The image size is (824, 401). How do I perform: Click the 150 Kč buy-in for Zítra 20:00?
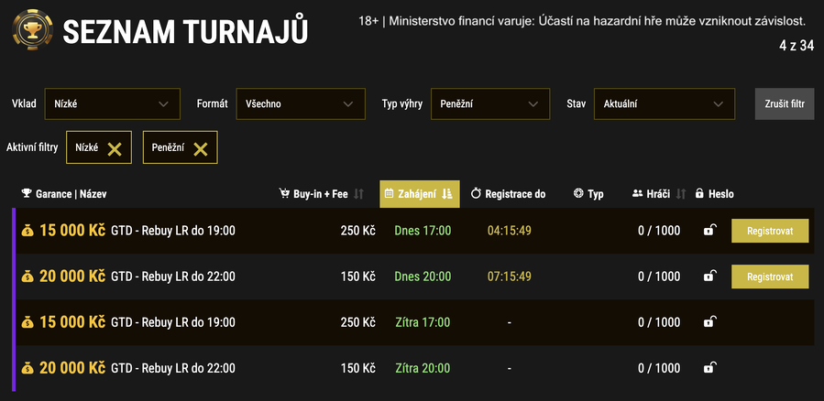coord(357,368)
